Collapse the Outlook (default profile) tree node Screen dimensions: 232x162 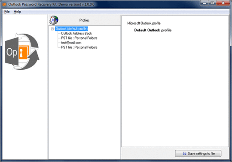click(52, 29)
